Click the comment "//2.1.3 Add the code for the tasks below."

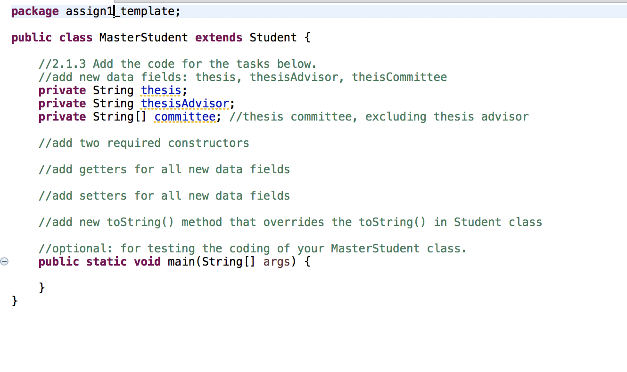[x=177, y=64]
